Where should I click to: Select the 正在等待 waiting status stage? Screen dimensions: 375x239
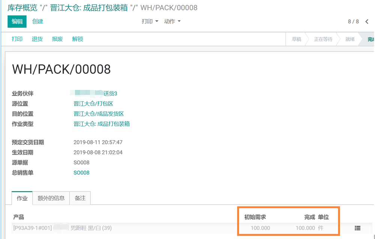pos(323,39)
